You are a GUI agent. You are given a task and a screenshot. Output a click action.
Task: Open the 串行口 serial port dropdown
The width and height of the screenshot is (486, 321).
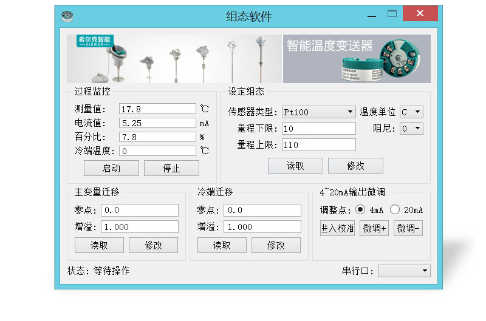(x=404, y=271)
